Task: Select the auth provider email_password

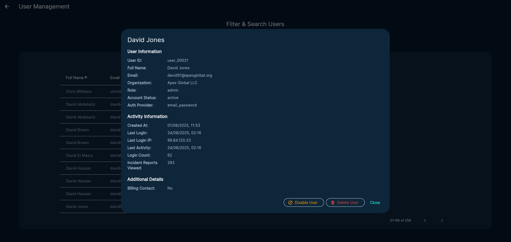Action: pos(182,105)
